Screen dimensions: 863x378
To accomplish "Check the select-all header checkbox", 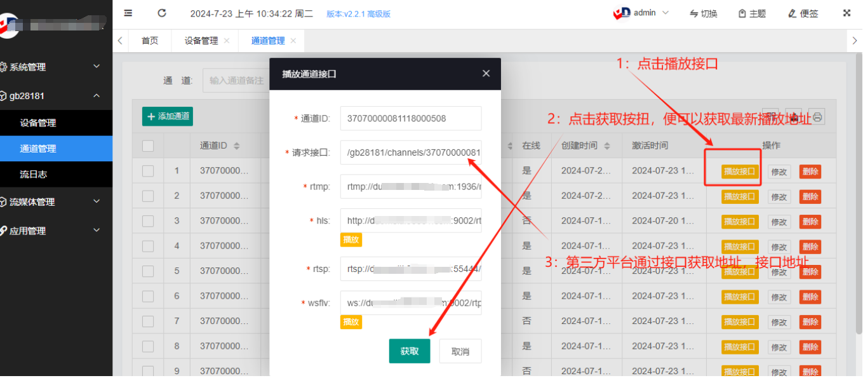I will click(x=148, y=145).
